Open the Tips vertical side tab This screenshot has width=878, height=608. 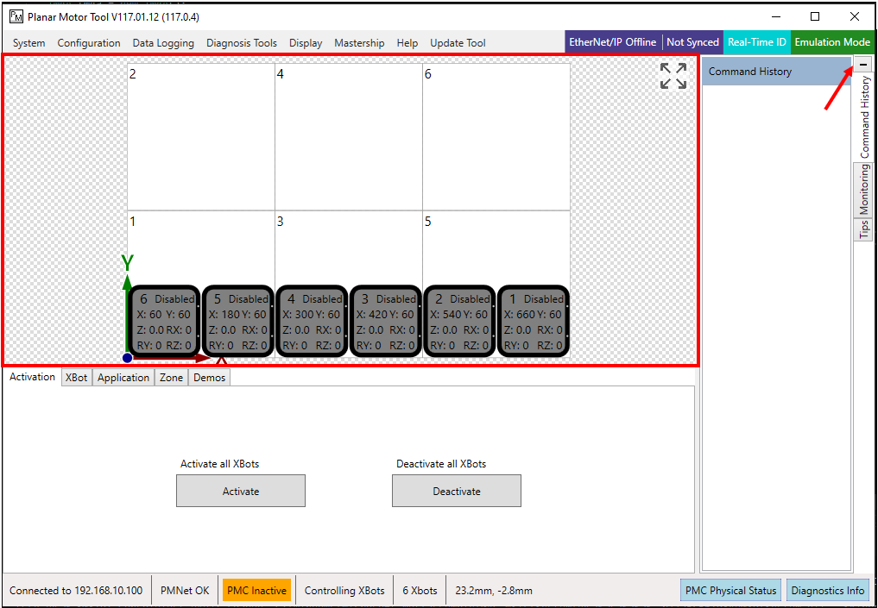point(863,229)
